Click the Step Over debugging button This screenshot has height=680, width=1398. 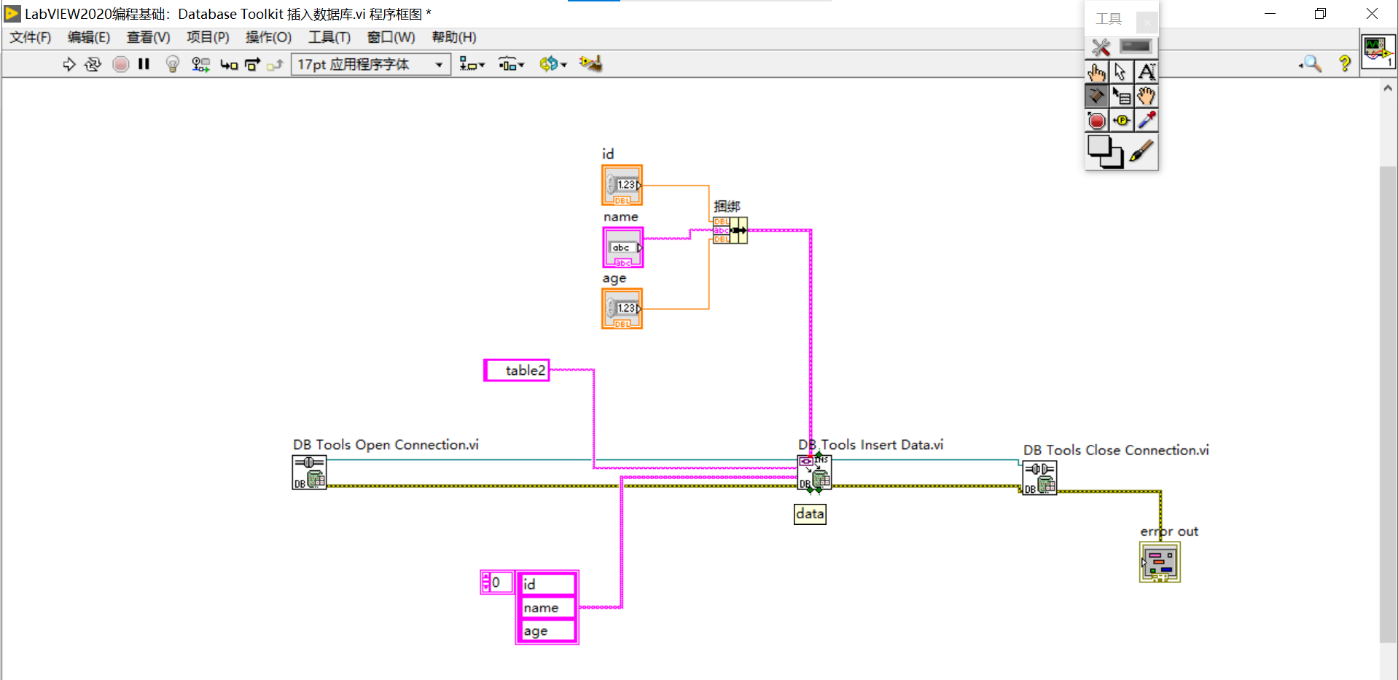251,64
